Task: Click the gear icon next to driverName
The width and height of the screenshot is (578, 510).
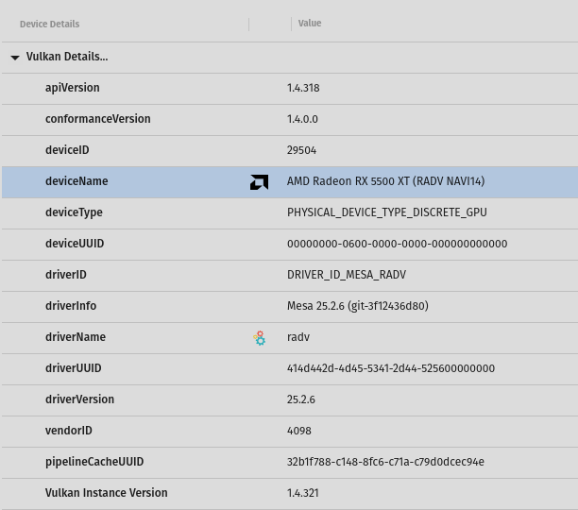Action: pyautogui.click(x=260, y=338)
